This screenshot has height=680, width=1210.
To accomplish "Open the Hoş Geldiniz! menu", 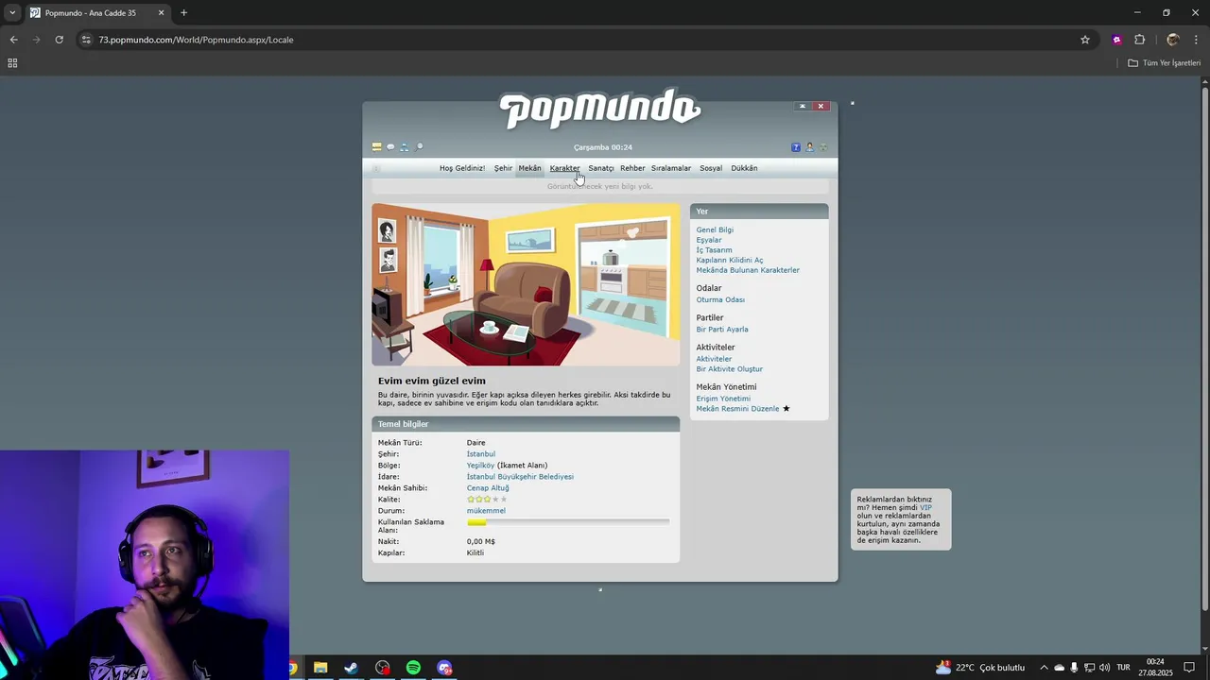I will point(462,168).
